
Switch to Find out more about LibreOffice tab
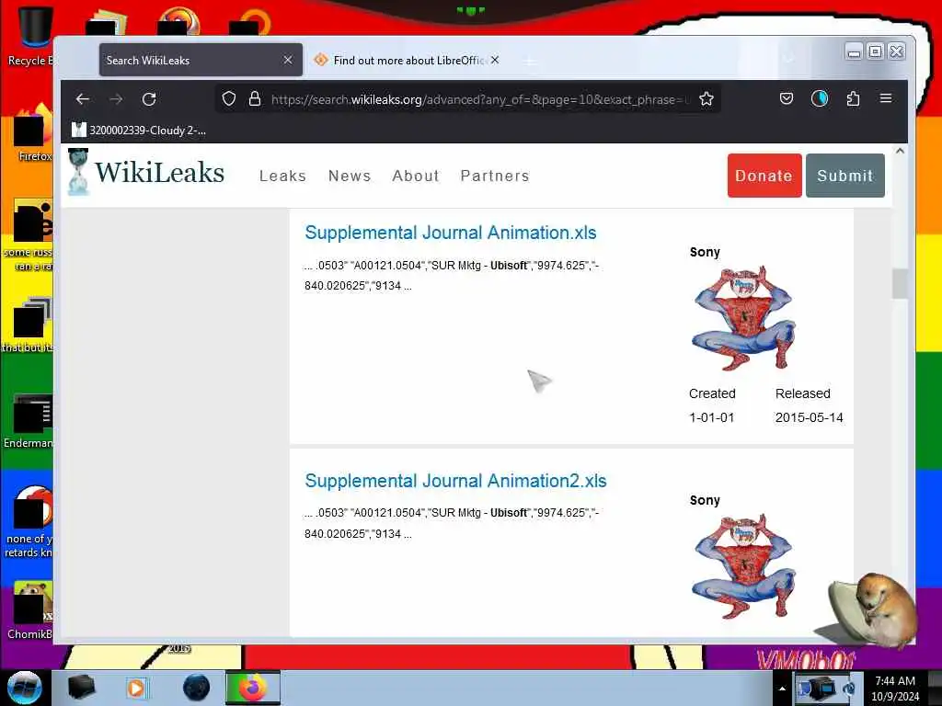click(x=408, y=60)
